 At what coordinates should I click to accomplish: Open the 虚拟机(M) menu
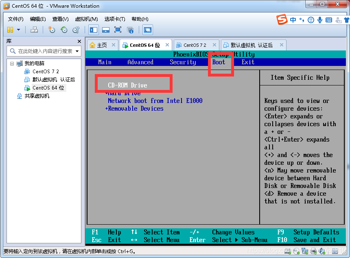click(x=86, y=19)
